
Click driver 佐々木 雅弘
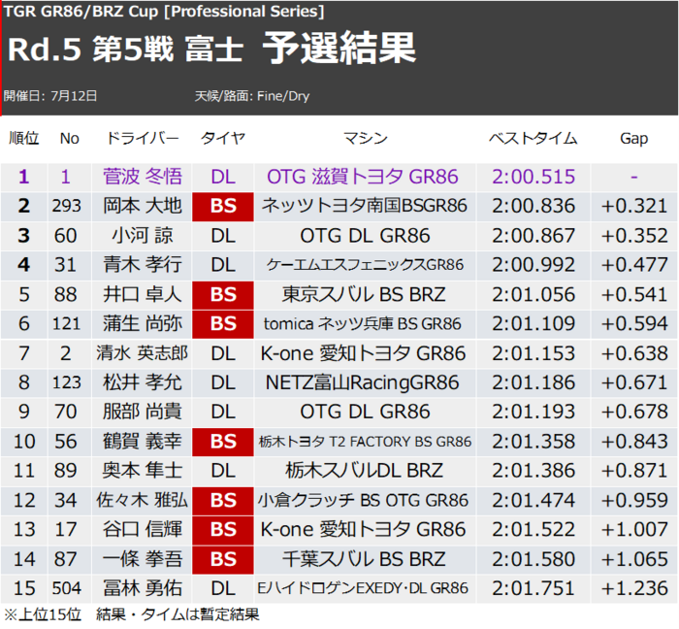(x=142, y=500)
